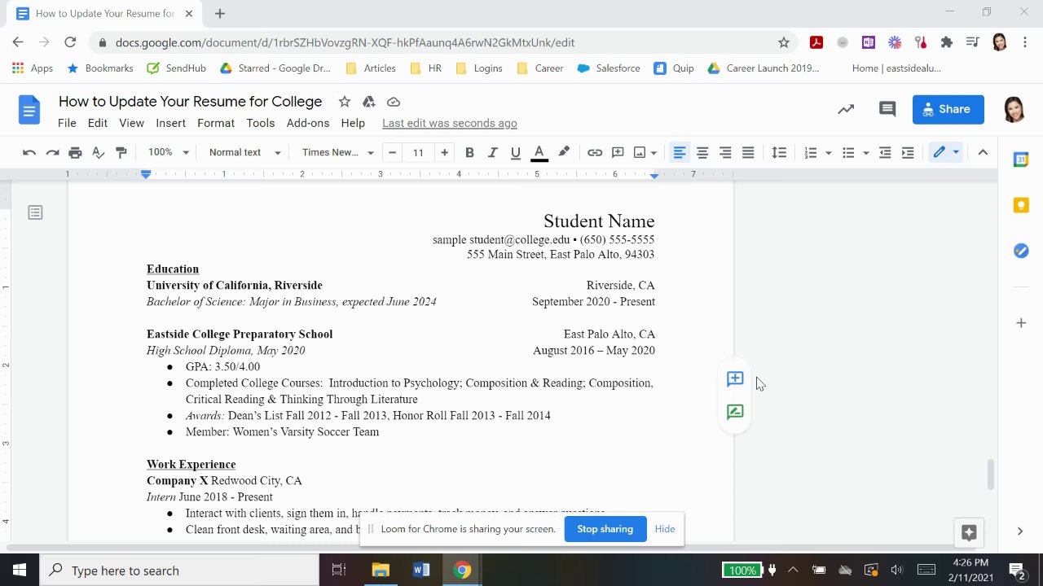Expand the side panel chevron
Screen dimensions: 1043x586
point(1020,531)
